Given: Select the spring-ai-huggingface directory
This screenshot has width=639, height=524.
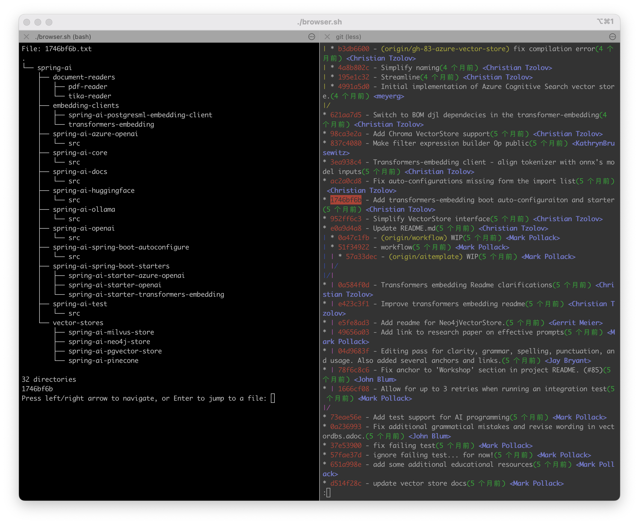Looking at the screenshot, I should point(94,191).
